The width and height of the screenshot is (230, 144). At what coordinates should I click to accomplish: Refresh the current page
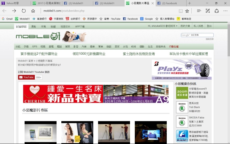24,11
